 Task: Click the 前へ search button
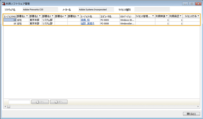pyautogui.click(x=59, y=102)
